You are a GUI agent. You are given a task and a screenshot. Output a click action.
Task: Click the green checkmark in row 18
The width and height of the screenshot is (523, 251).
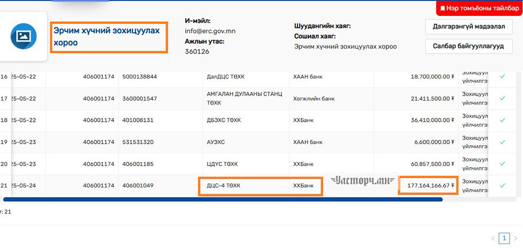502,120
